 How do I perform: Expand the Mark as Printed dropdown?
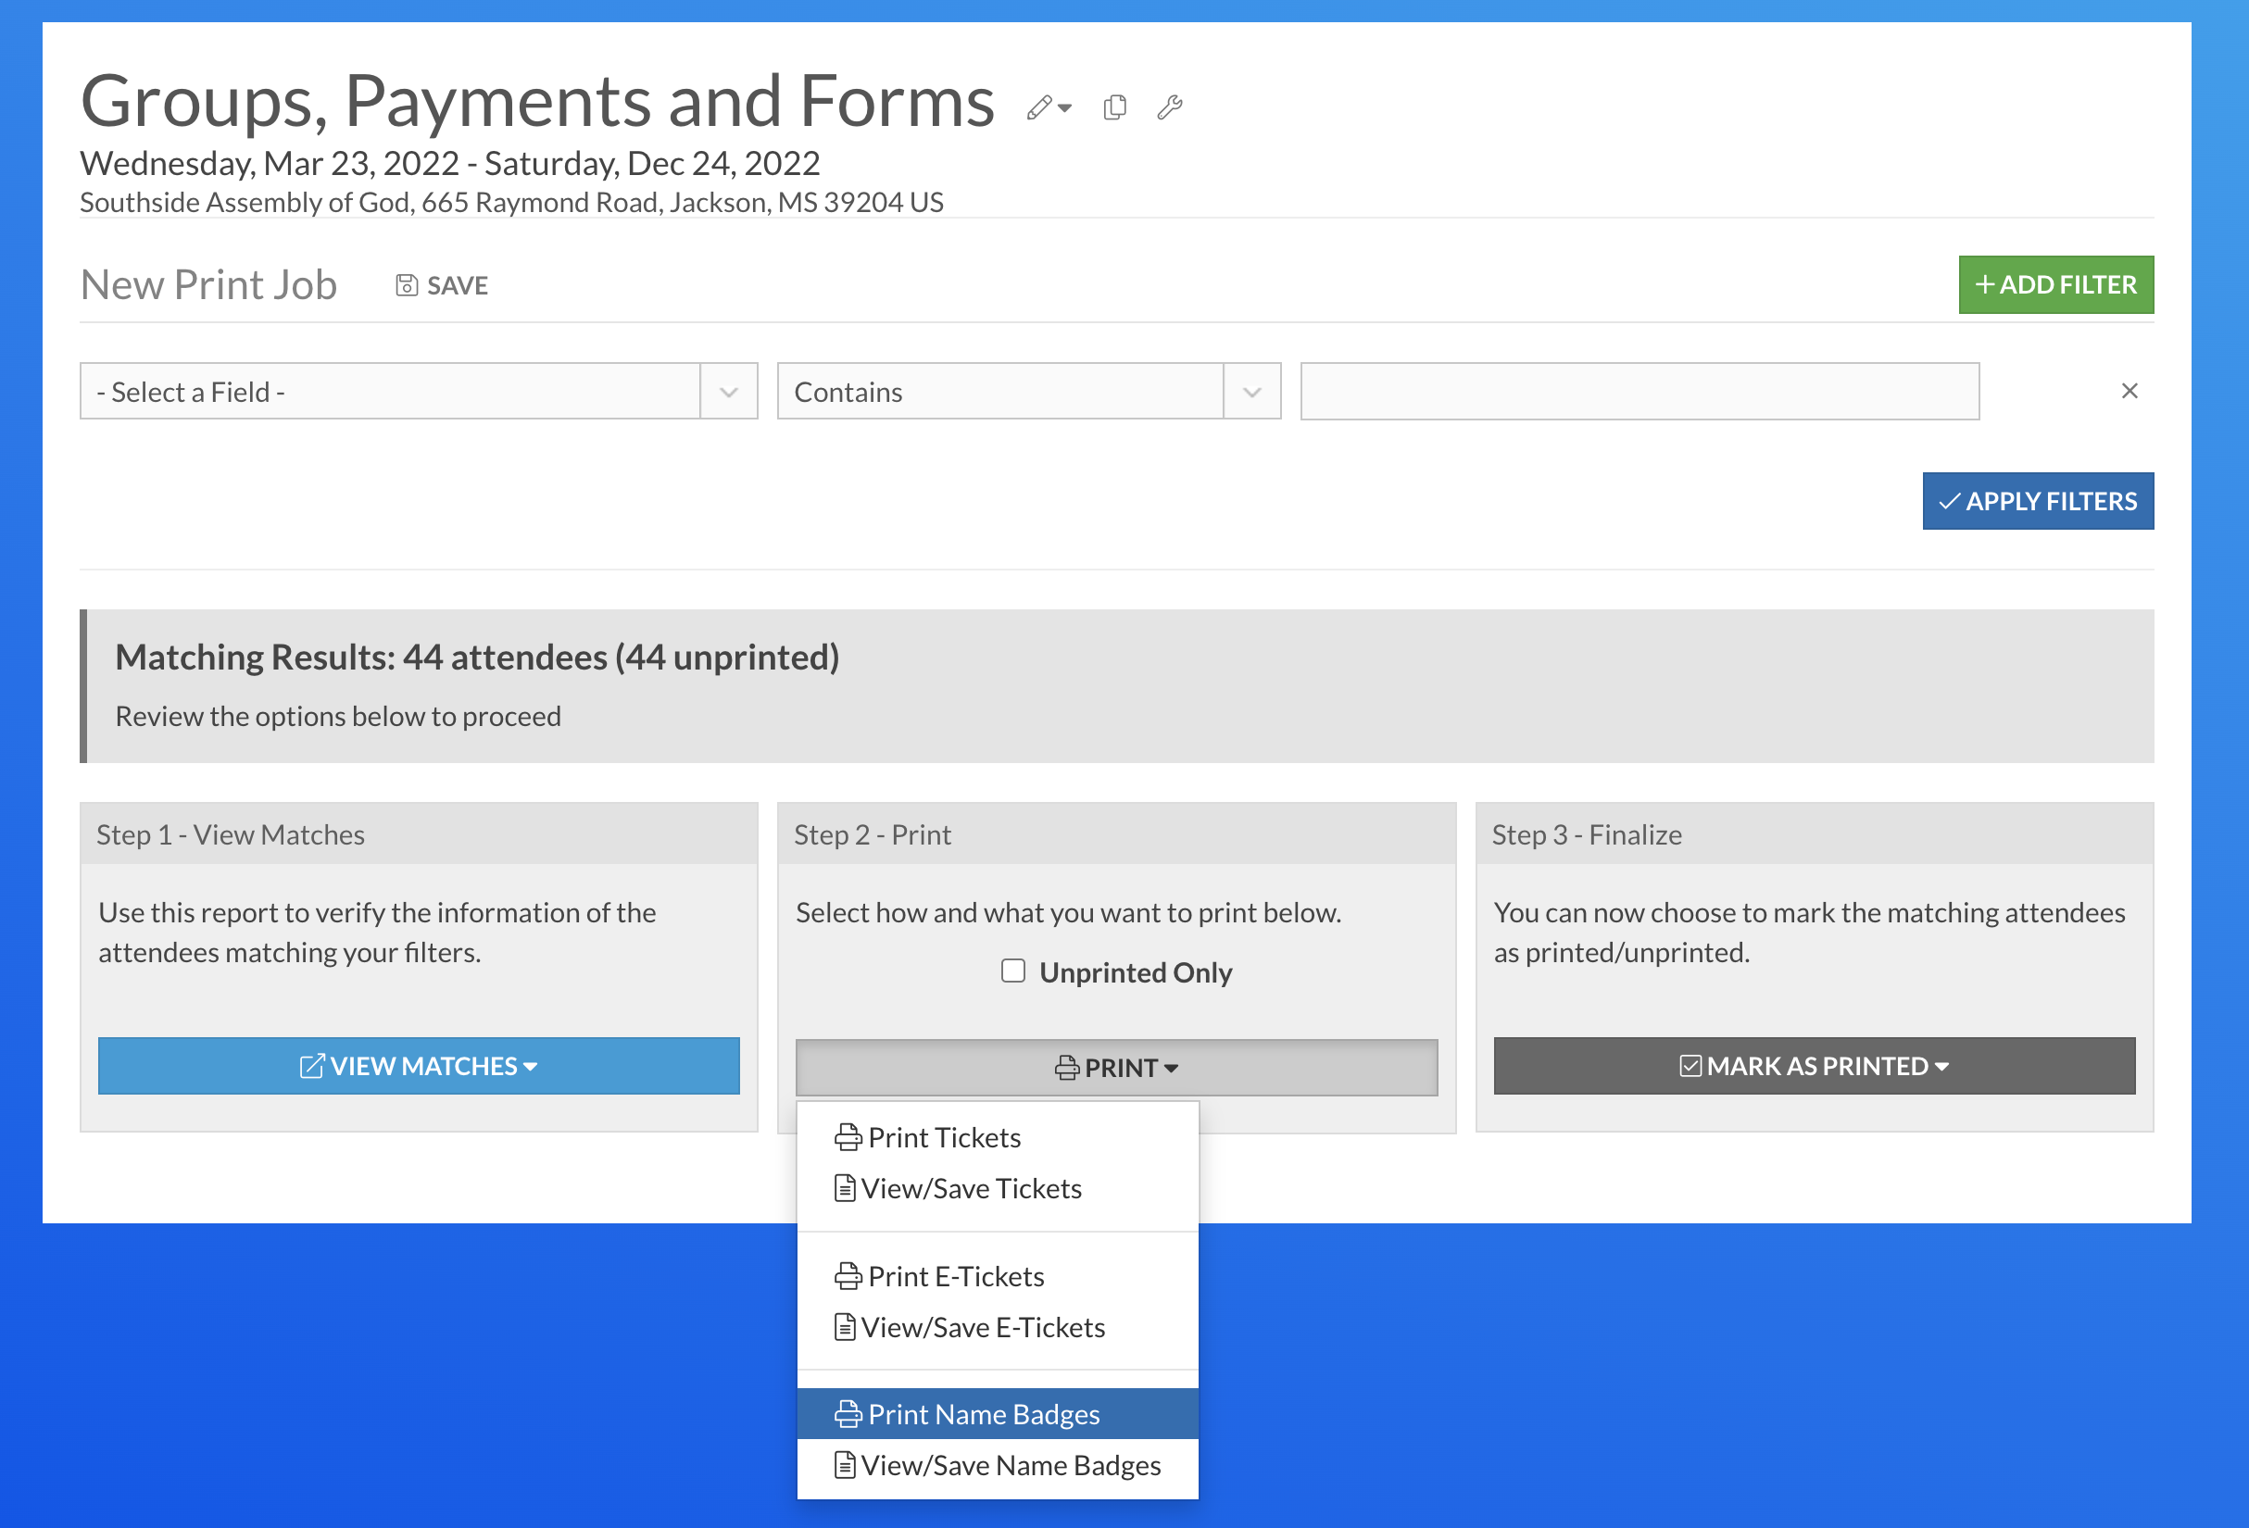(x=1814, y=1066)
